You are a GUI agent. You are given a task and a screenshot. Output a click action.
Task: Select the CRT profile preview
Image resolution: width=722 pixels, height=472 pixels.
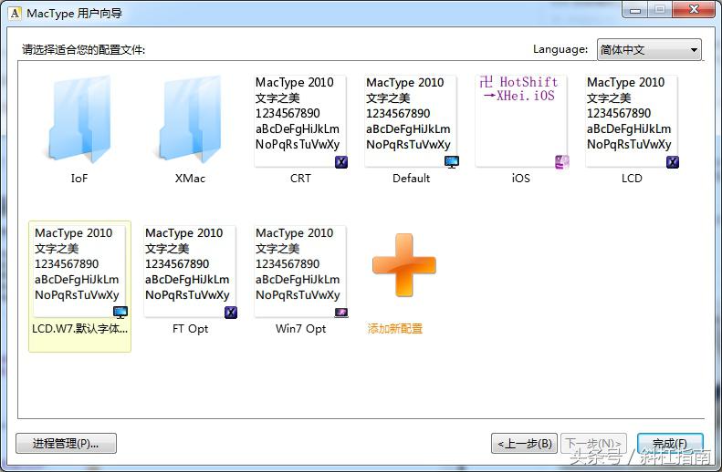[300, 121]
